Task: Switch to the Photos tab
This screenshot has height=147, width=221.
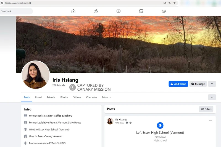Action: pos(64,97)
